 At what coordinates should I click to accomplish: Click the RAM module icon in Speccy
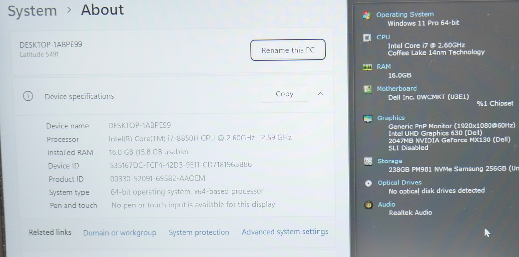click(x=367, y=67)
